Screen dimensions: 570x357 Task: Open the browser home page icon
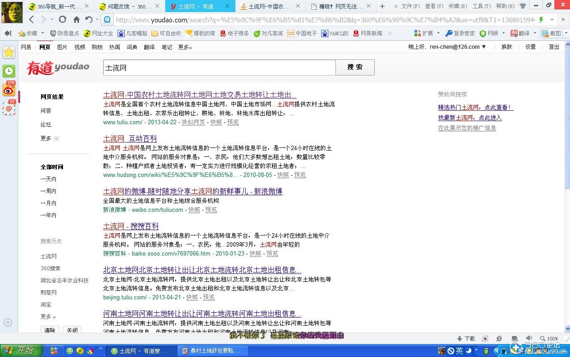point(76,20)
